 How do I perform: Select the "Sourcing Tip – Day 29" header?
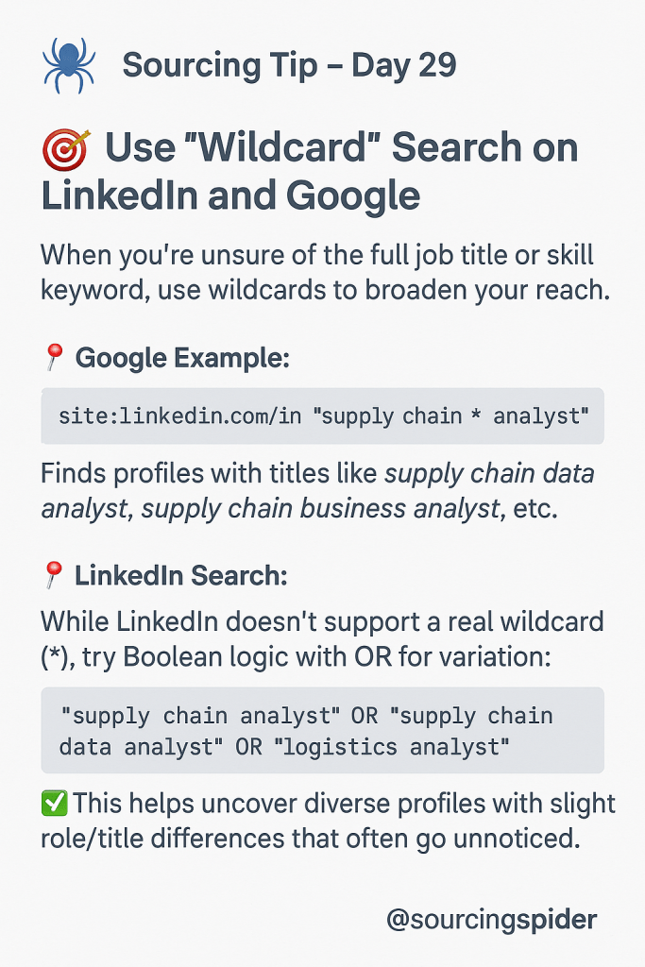pyautogui.click(x=289, y=65)
